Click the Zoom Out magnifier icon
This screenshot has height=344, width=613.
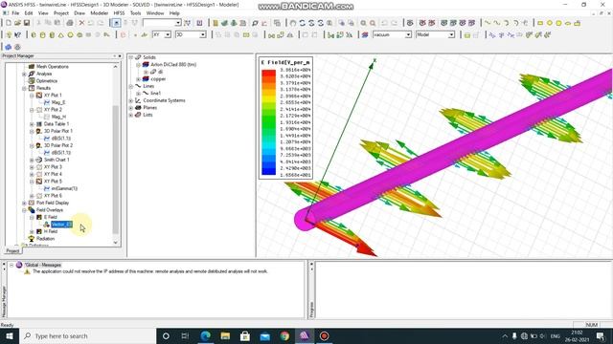(x=373, y=23)
